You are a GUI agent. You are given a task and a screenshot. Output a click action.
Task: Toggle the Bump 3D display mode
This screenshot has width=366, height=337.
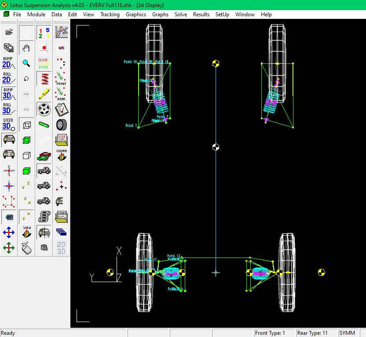pos(9,94)
